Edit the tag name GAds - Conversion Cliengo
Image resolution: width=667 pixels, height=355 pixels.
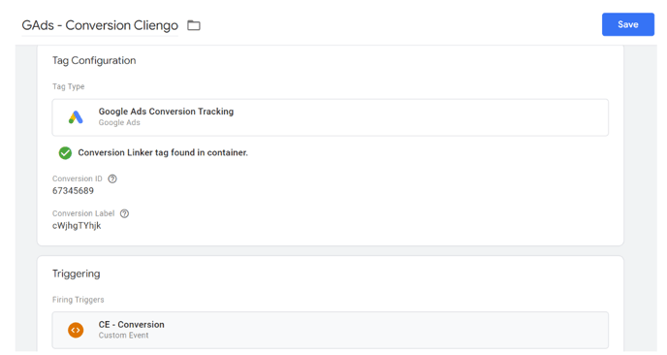tap(100, 25)
